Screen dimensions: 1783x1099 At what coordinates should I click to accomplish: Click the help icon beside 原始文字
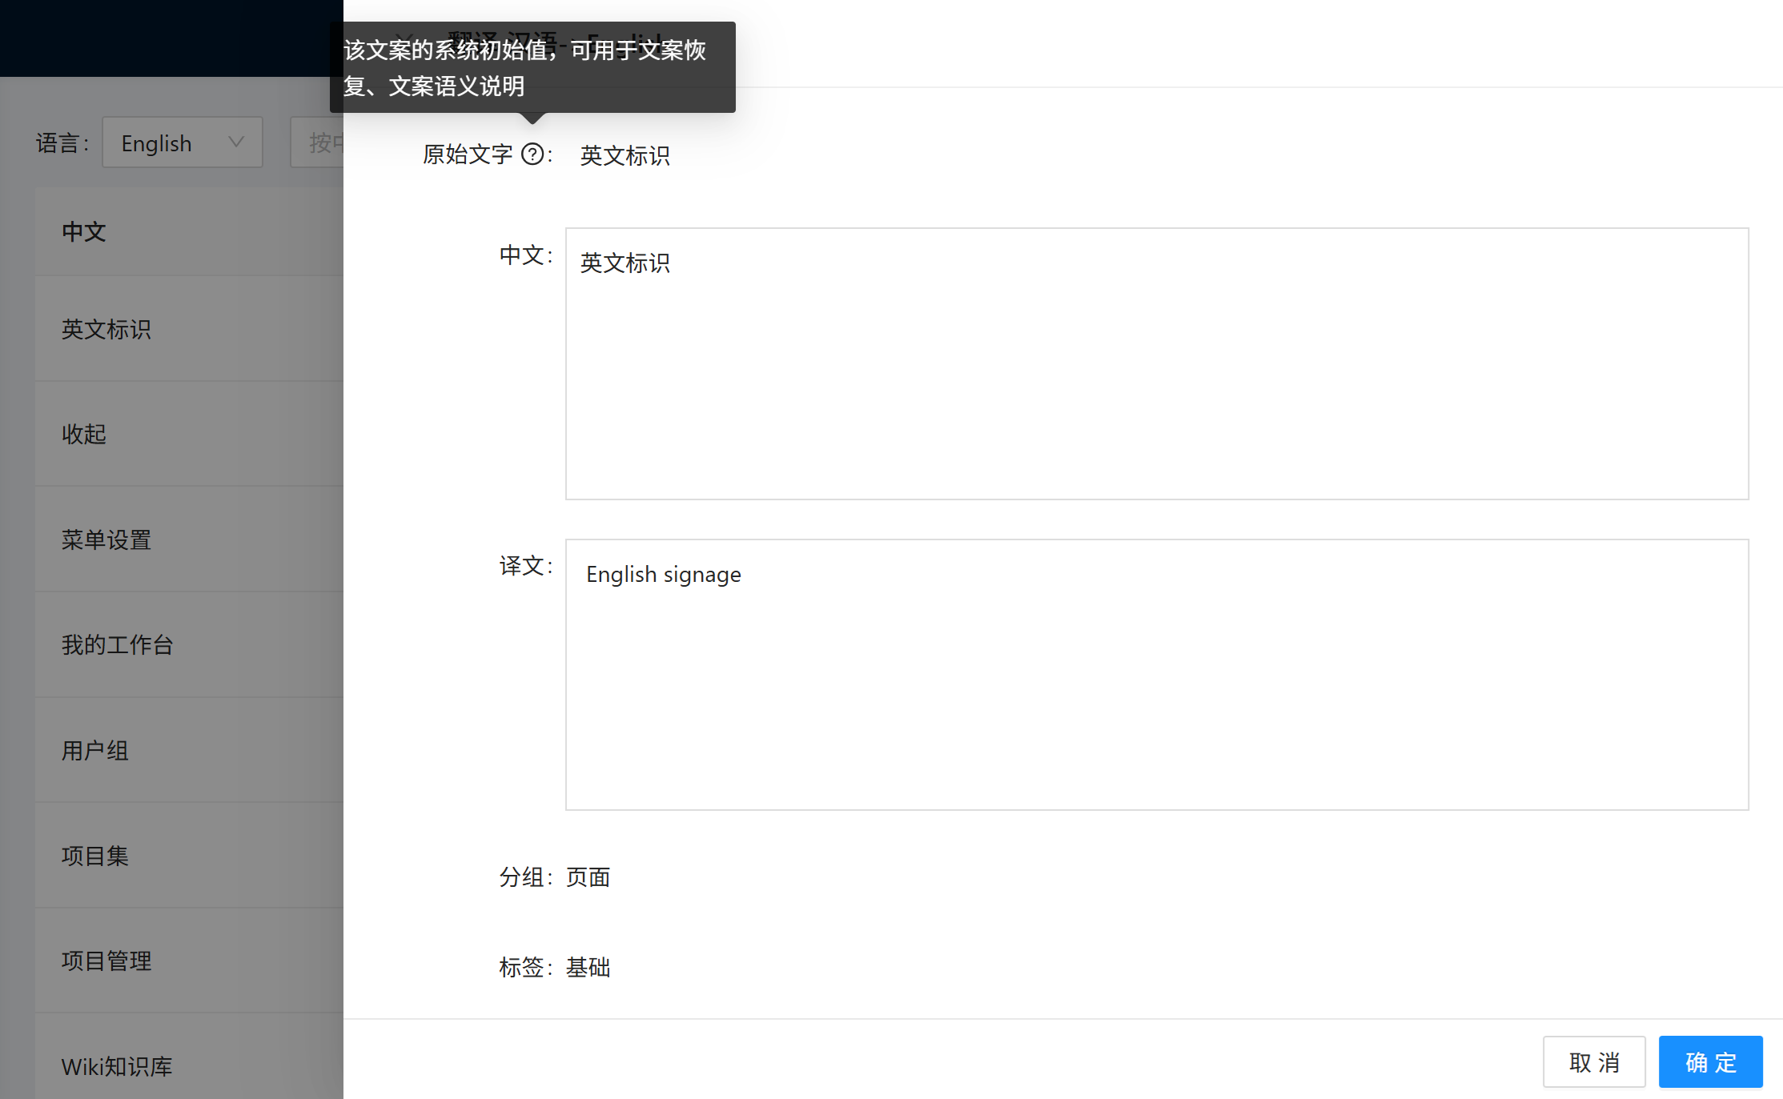tap(532, 154)
